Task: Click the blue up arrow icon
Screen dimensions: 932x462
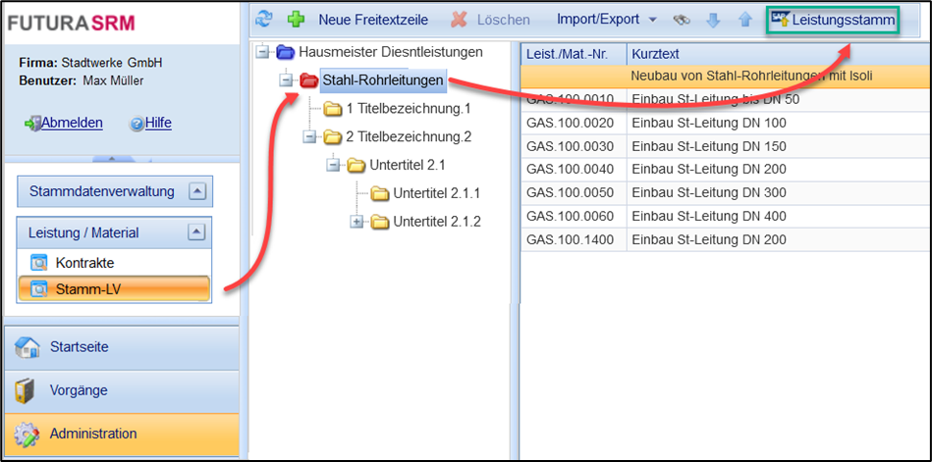Action: click(x=744, y=20)
